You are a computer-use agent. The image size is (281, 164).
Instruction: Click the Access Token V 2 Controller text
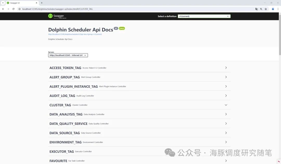point(94,68)
